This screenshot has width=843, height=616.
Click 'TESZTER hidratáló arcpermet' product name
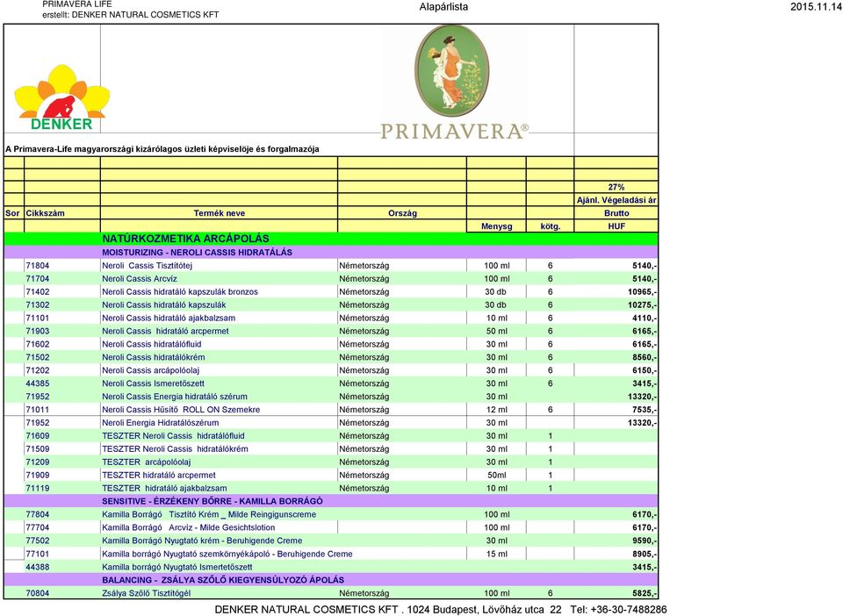point(159,476)
